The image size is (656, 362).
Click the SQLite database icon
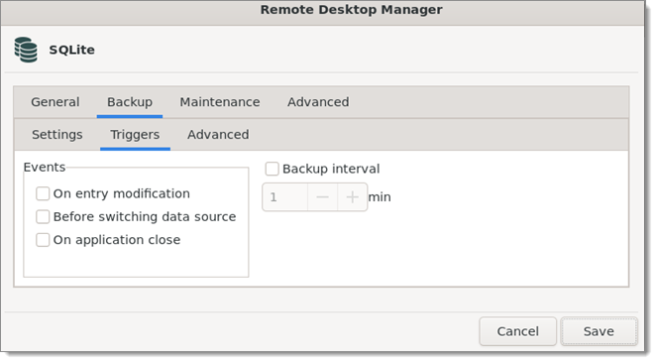click(26, 50)
